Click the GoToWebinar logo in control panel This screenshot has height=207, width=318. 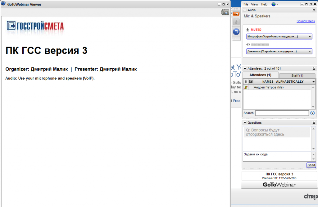pyautogui.click(x=279, y=185)
